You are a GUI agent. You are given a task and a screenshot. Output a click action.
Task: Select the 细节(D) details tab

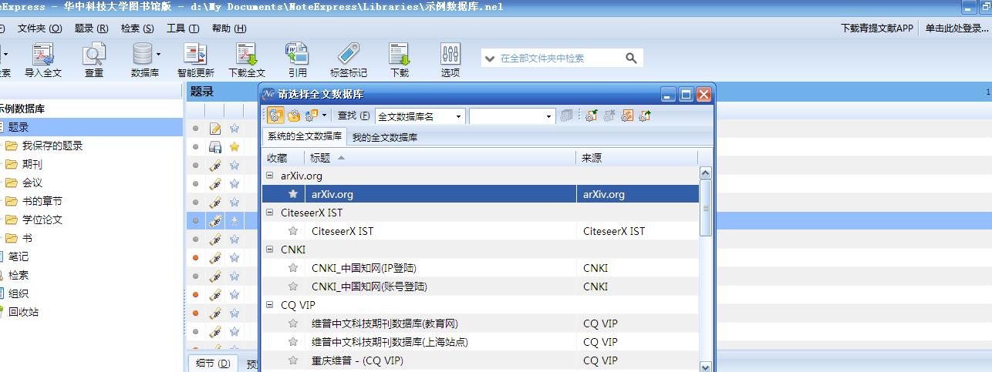(212, 364)
